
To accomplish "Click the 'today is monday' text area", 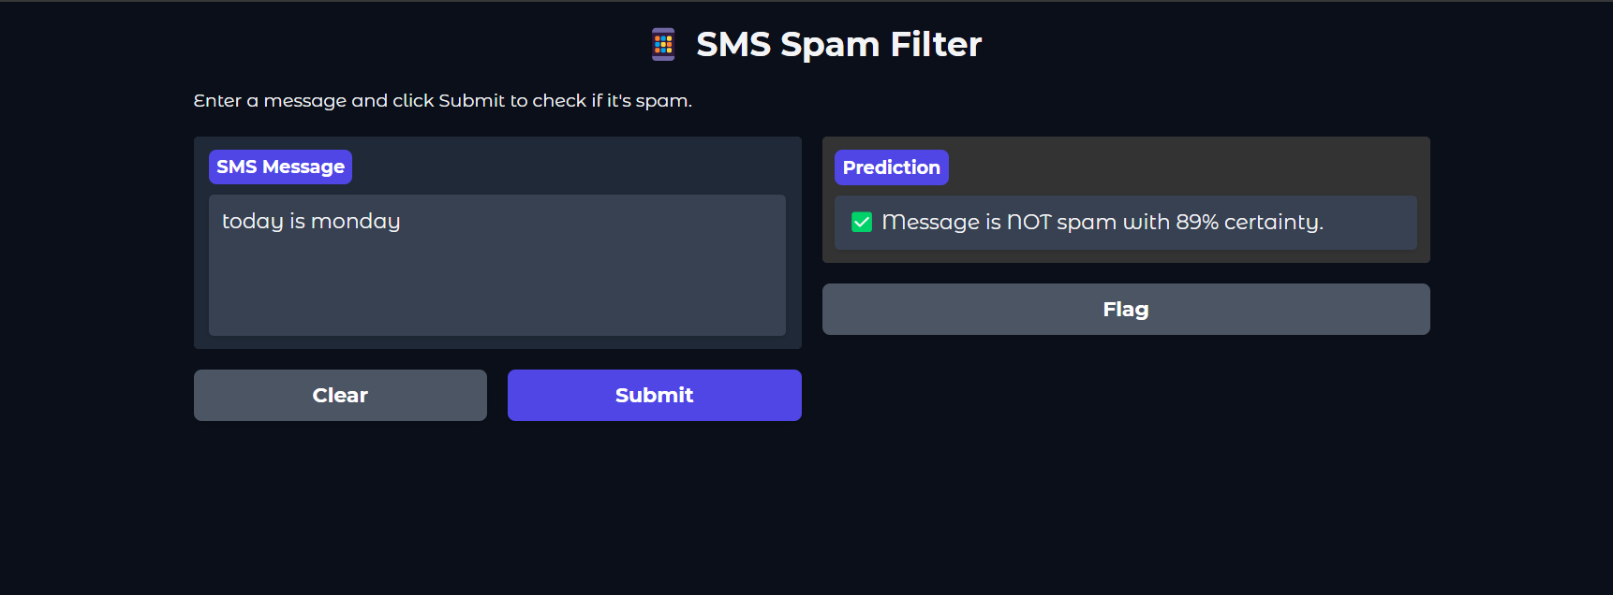I will point(496,265).
